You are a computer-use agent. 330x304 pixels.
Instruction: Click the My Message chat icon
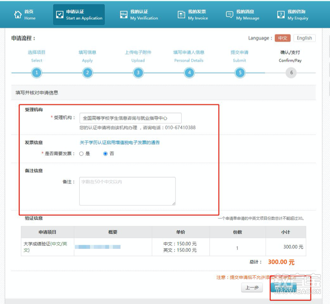(x=229, y=15)
